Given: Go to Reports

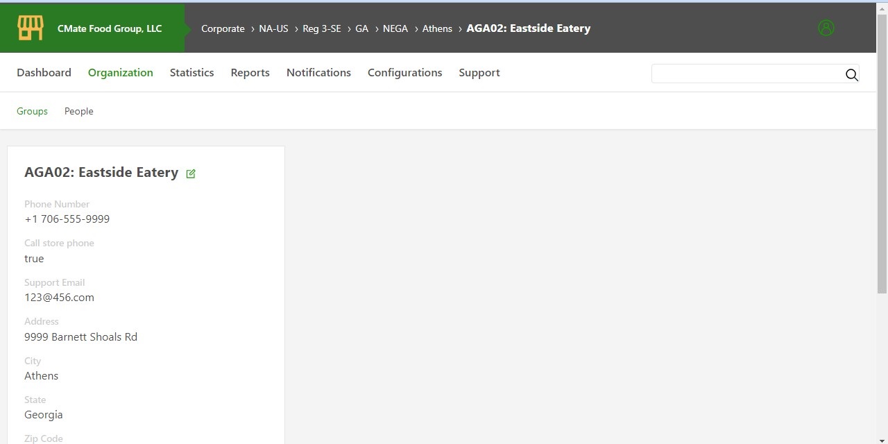Looking at the screenshot, I should click(250, 73).
